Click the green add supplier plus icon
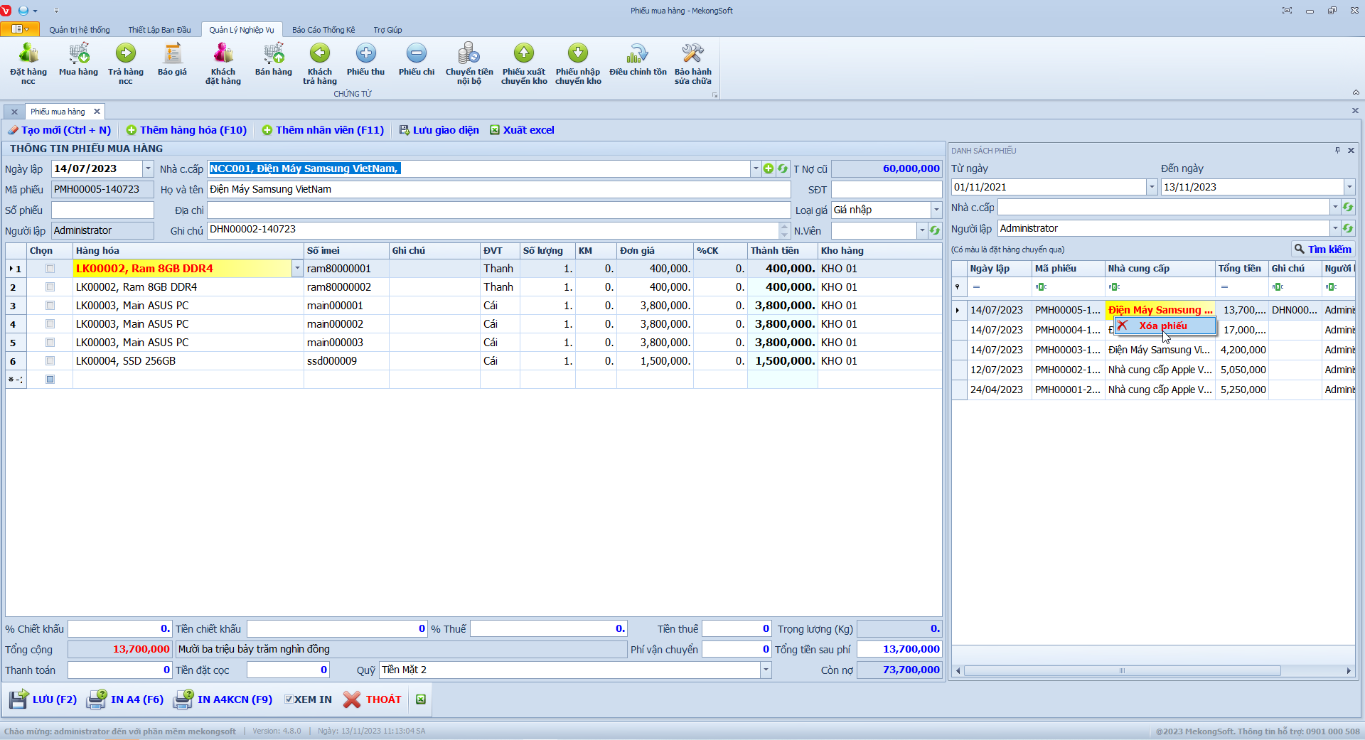Screen dimensions: 1365x740 coord(769,168)
